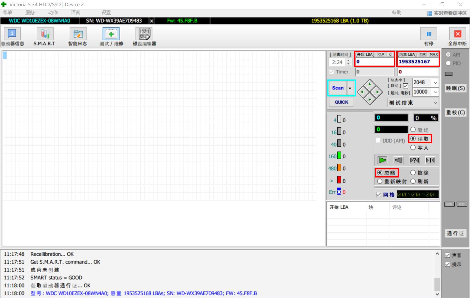Toggle the hints (提示) checkbox
Viewport: 470px width, 298px height.
point(448,264)
